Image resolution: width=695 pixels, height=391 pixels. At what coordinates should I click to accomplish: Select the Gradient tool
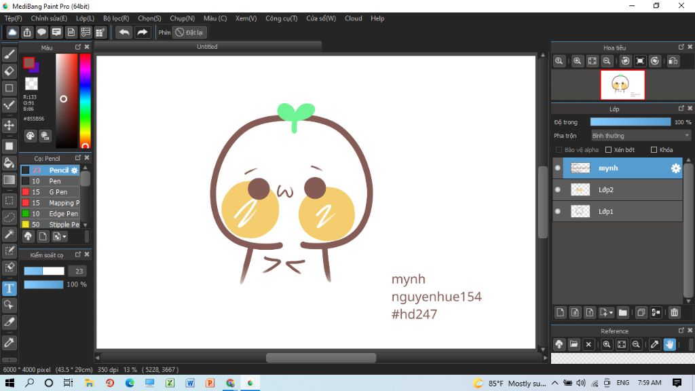tap(10, 180)
